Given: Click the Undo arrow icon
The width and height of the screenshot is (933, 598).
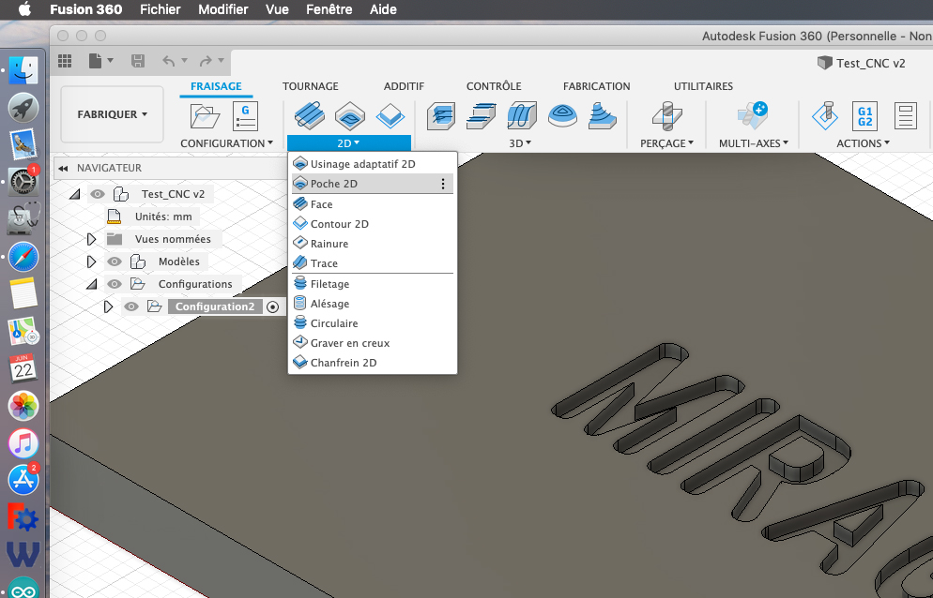Looking at the screenshot, I should 169,61.
